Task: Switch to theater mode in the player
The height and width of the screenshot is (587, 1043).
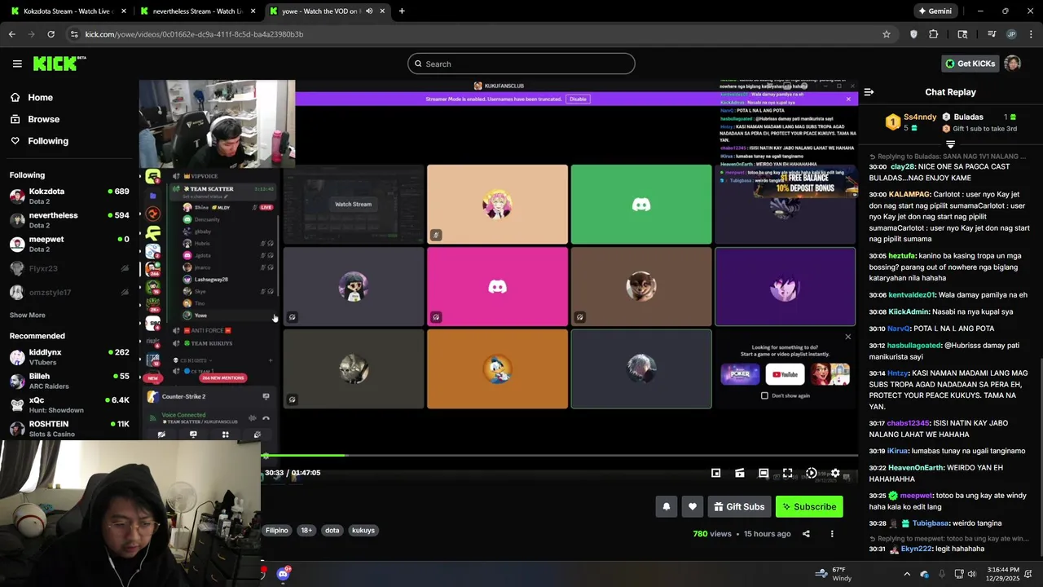Action: coord(764,473)
